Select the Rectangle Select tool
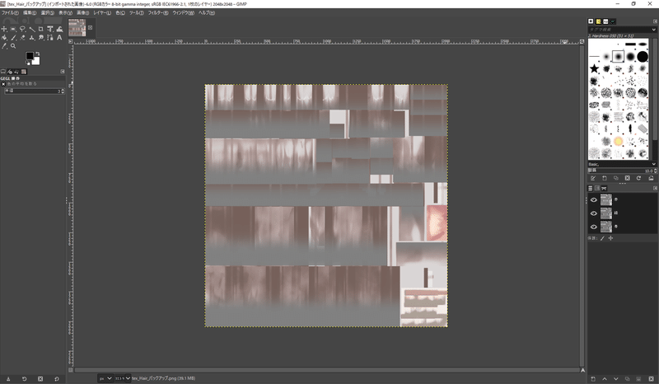The image size is (659, 384). [x=13, y=29]
